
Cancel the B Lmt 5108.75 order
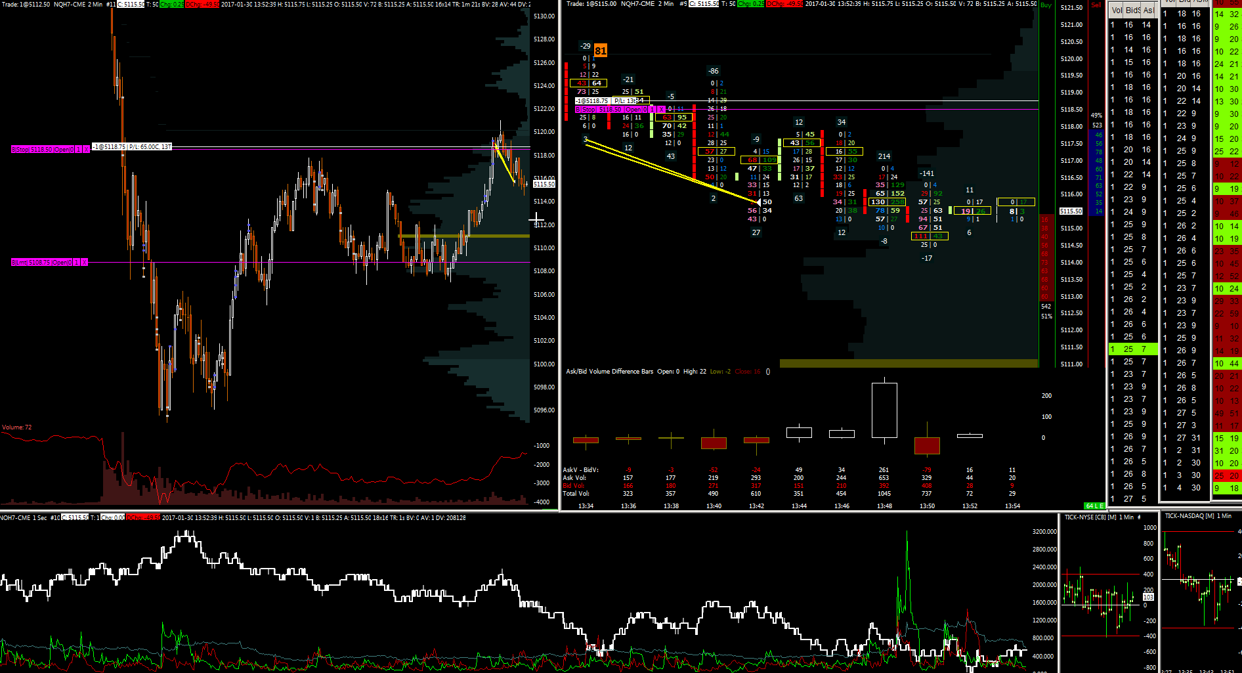(x=84, y=263)
